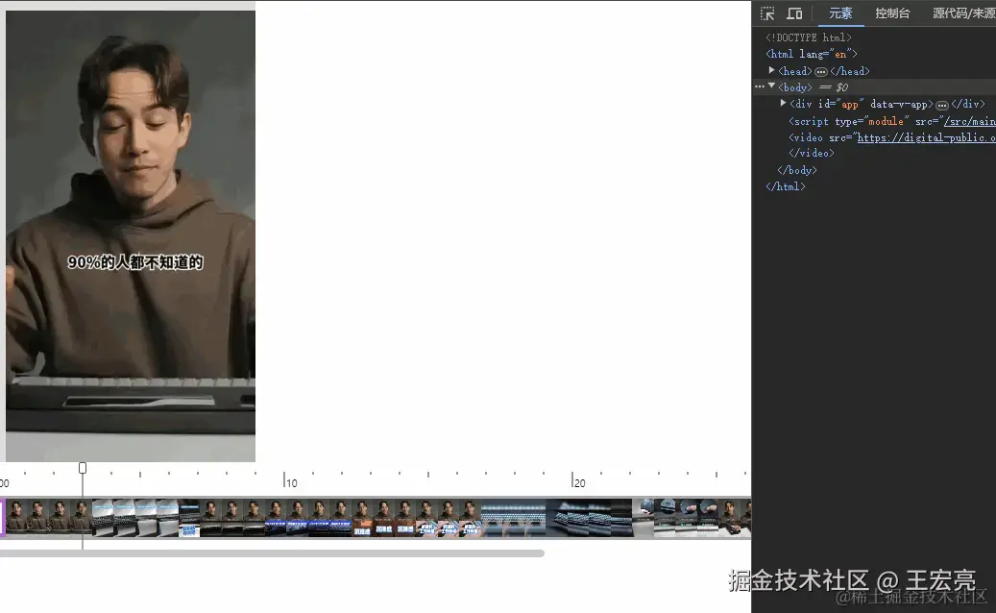
Task: Click the playhead marker on the timeline ruler
Action: pyautogui.click(x=83, y=467)
